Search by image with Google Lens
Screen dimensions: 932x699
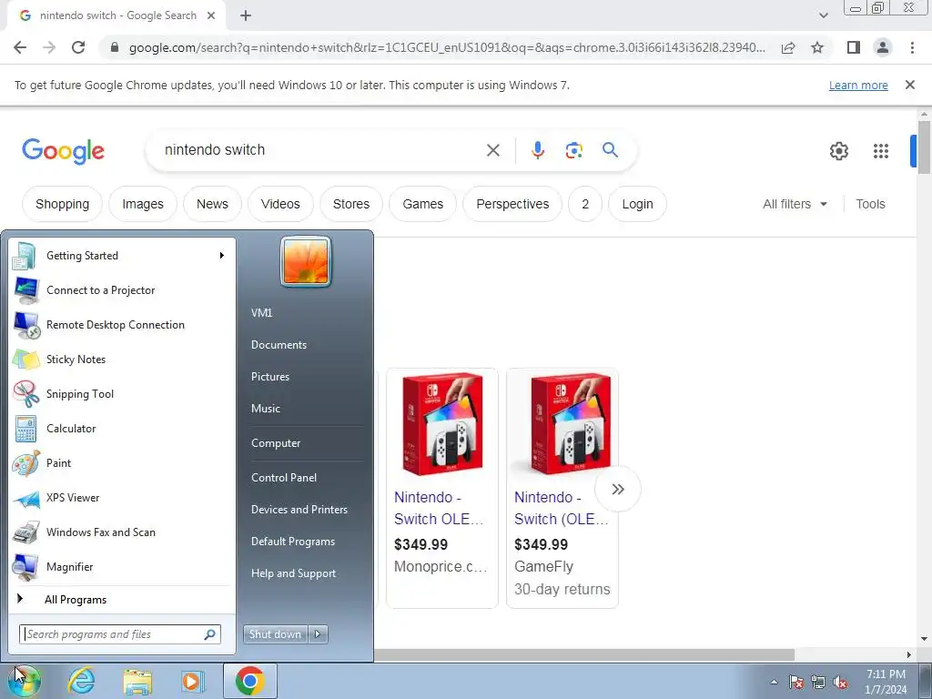[x=573, y=150]
